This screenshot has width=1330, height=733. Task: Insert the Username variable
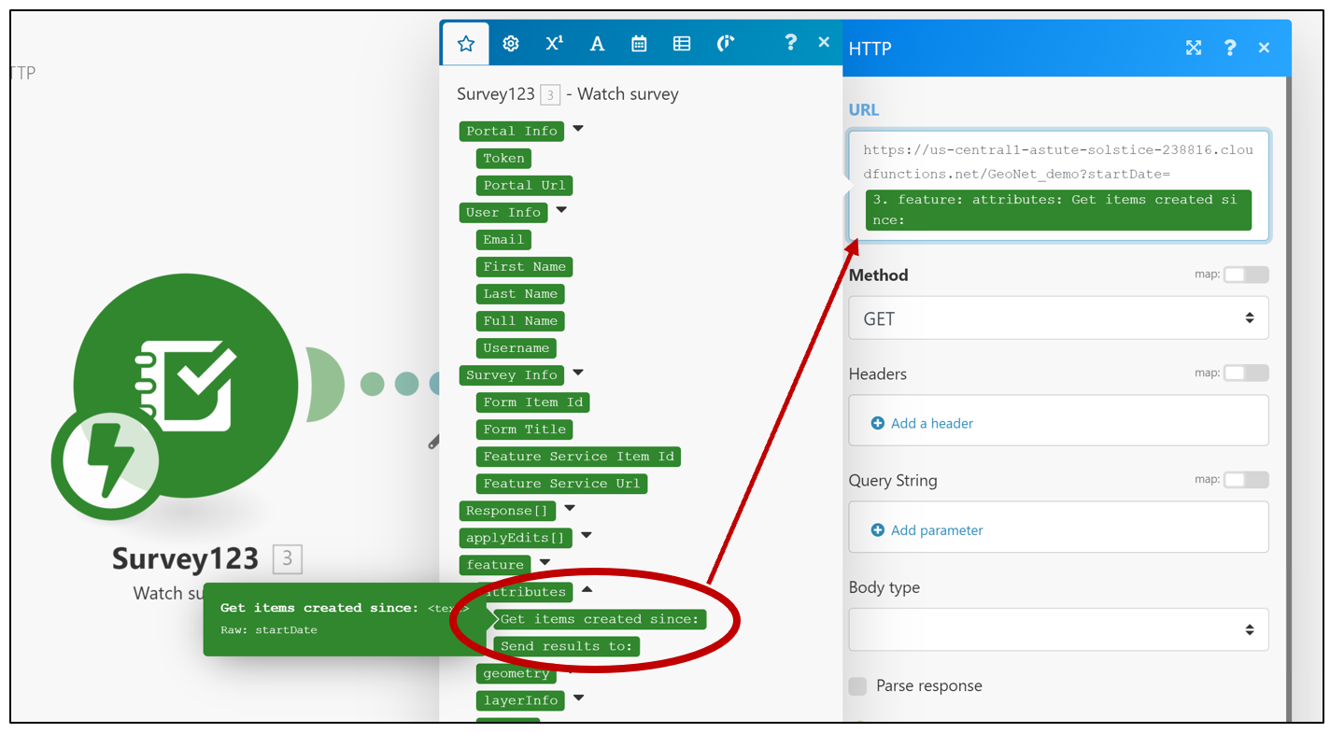(x=516, y=347)
